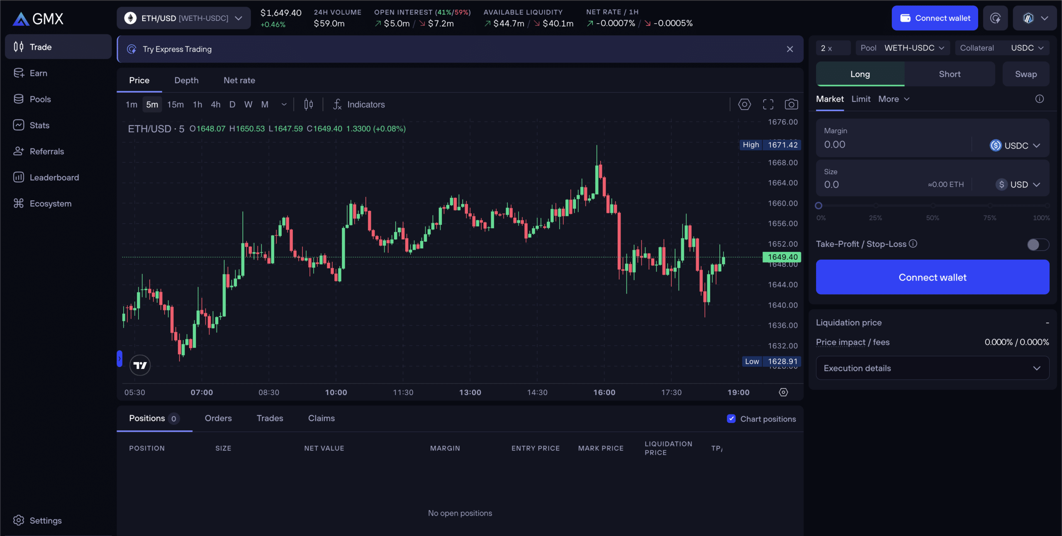Open the WETH-USDC pool dropdown
Image resolution: width=1062 pixels, height=536 pixels.
[x=902, y=48]
